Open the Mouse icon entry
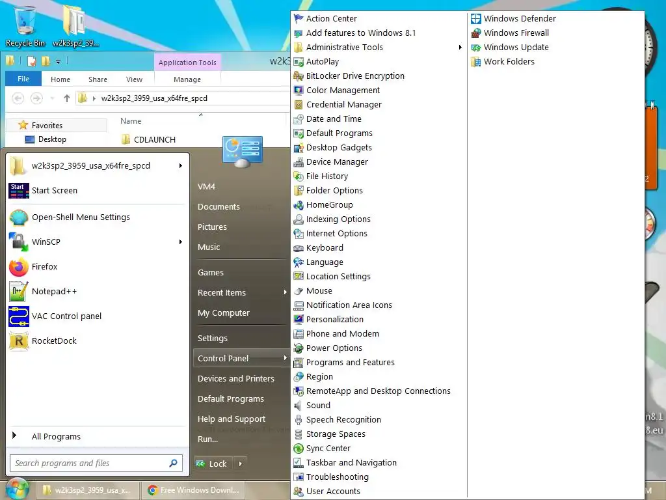This screenshot has height=500, width=666. point(299,291)
